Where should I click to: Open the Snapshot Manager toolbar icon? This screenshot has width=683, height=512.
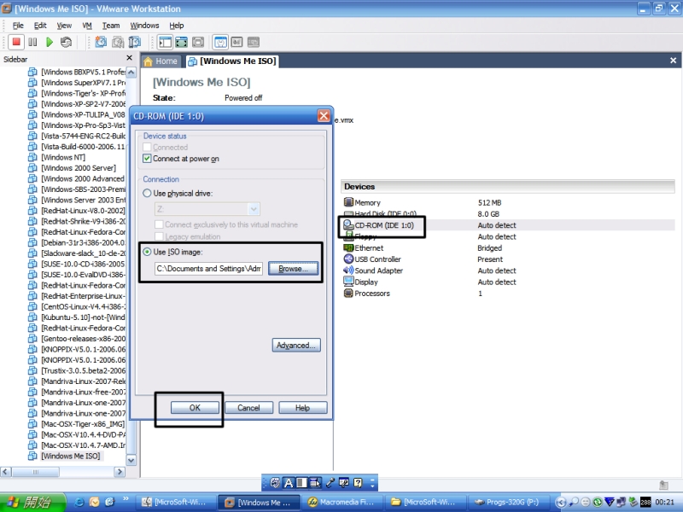tap(135, 42)
